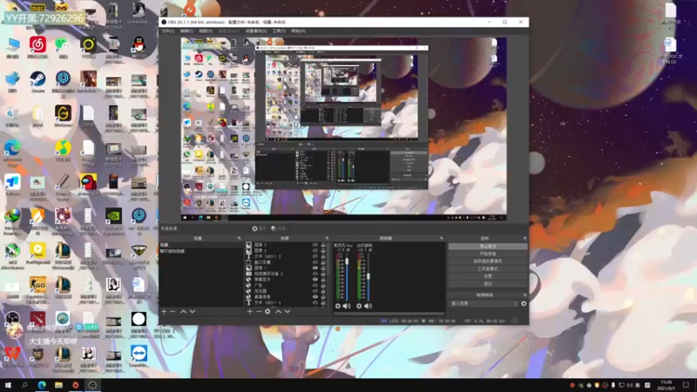Mute the 台式音响 speaker icon
The image size is (697, 392).
click(x=368, y=306)
